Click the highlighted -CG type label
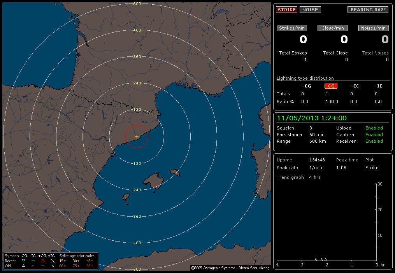 (331, 86)
